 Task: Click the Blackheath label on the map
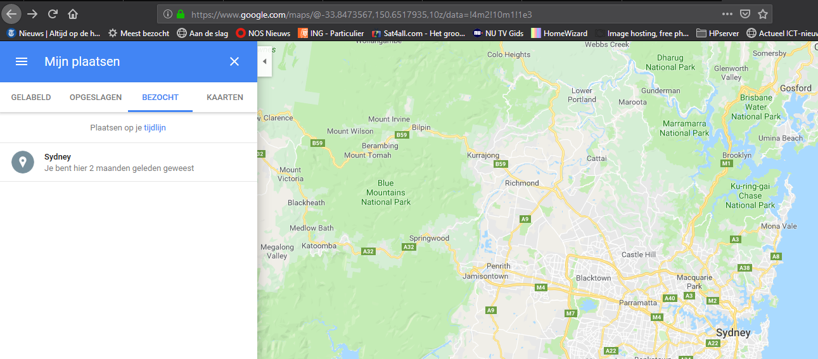pos(306,203)
